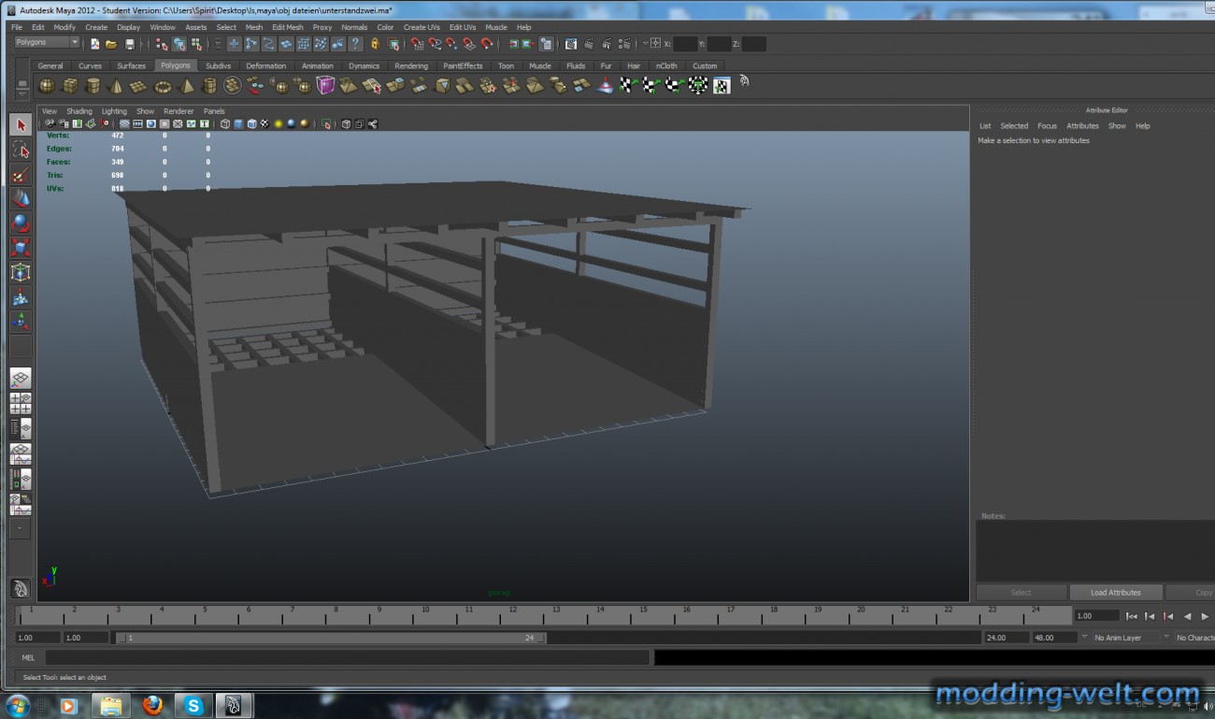1215x719 pixels.
Task: Open the No Anim Layer dropdown
Action: coord(1124,638)
